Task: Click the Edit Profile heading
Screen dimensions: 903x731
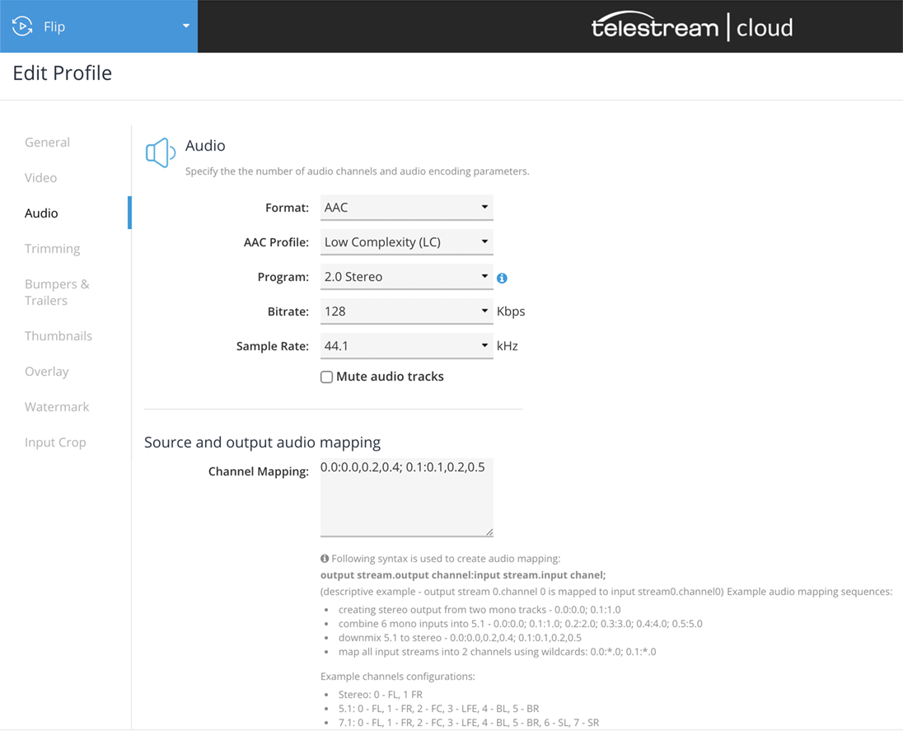Action: click(x=62, y=73)
